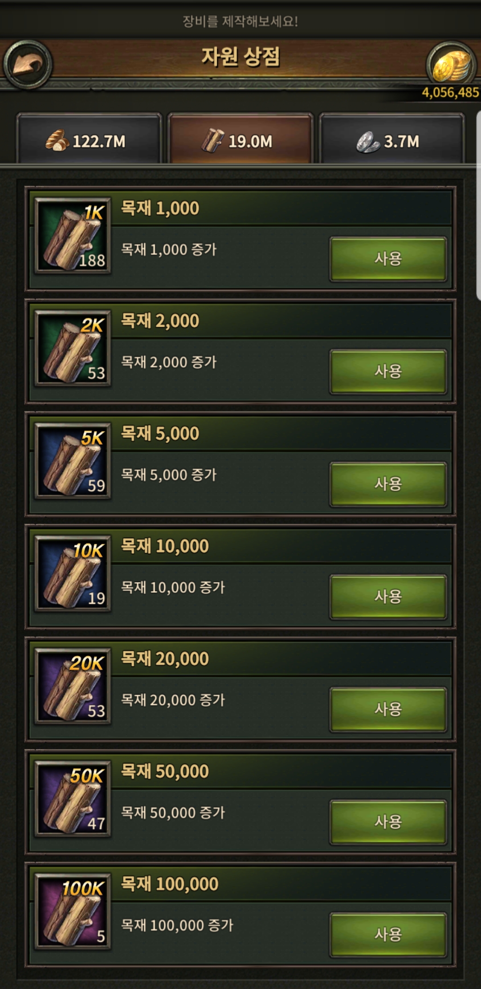Viewport: 481px width, 989px height.
Task: Use the 목재 5,000 item
Action: (x=388, y=484)
